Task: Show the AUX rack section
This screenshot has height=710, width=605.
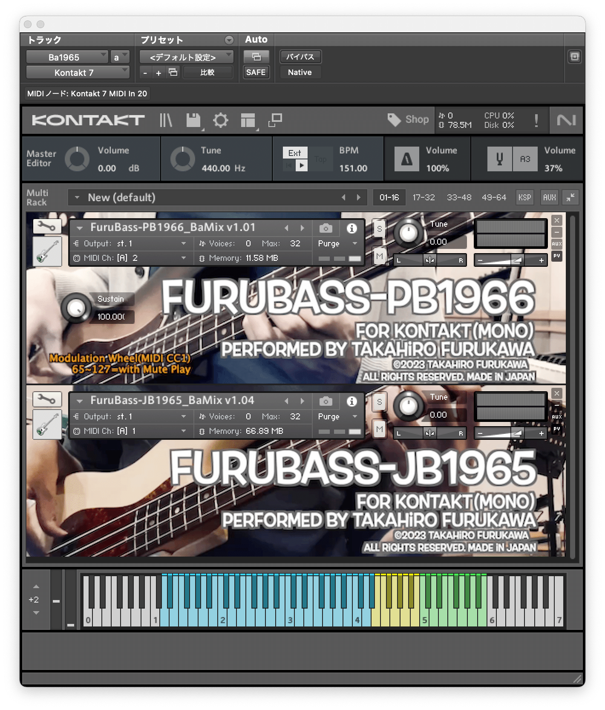Action: pos(549,198)
